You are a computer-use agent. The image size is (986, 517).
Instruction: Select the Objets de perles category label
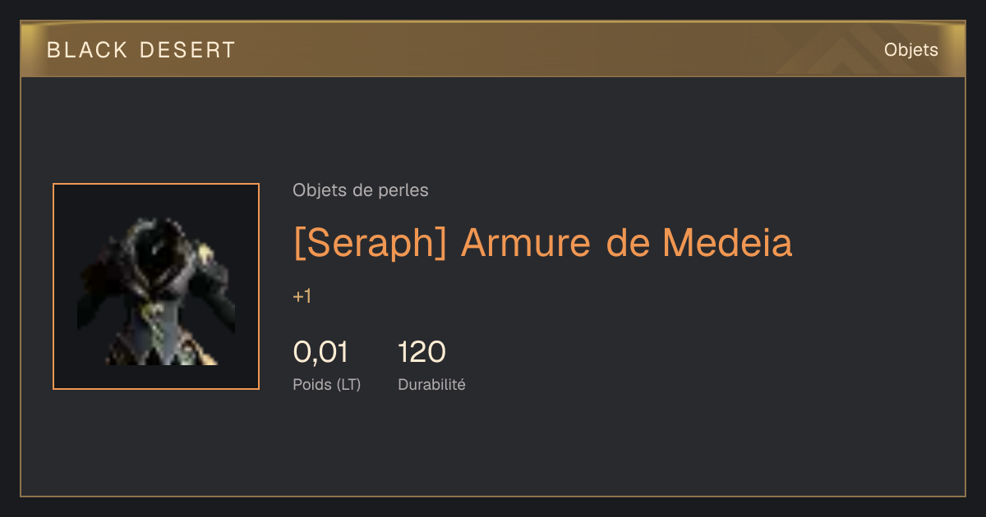click(361, 190)
